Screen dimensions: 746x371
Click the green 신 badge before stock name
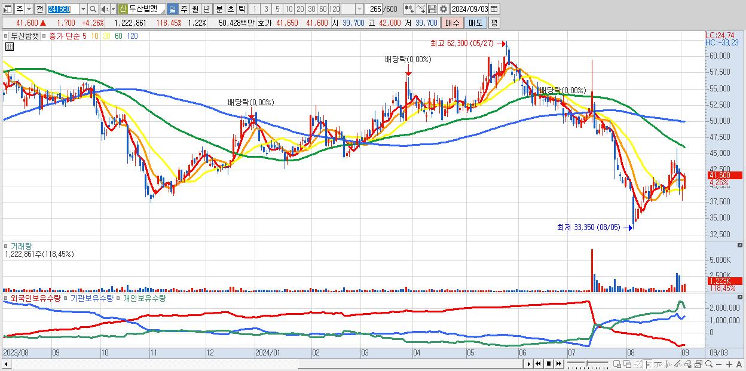[123, 10]
